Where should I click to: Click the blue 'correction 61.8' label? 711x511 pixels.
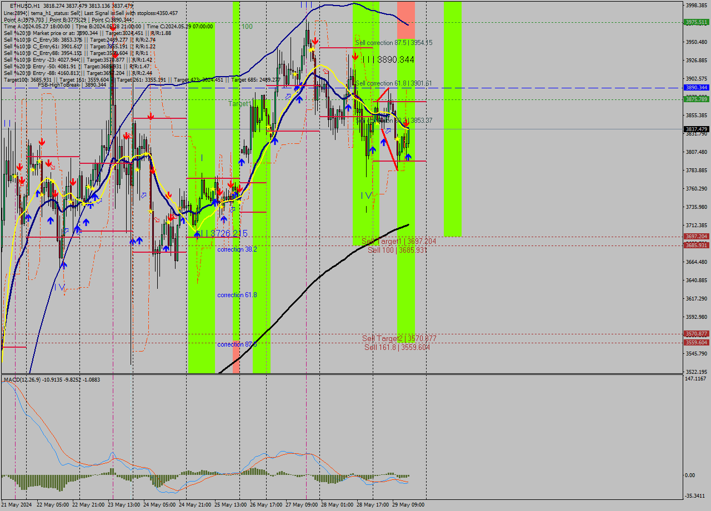coord(237,295)
